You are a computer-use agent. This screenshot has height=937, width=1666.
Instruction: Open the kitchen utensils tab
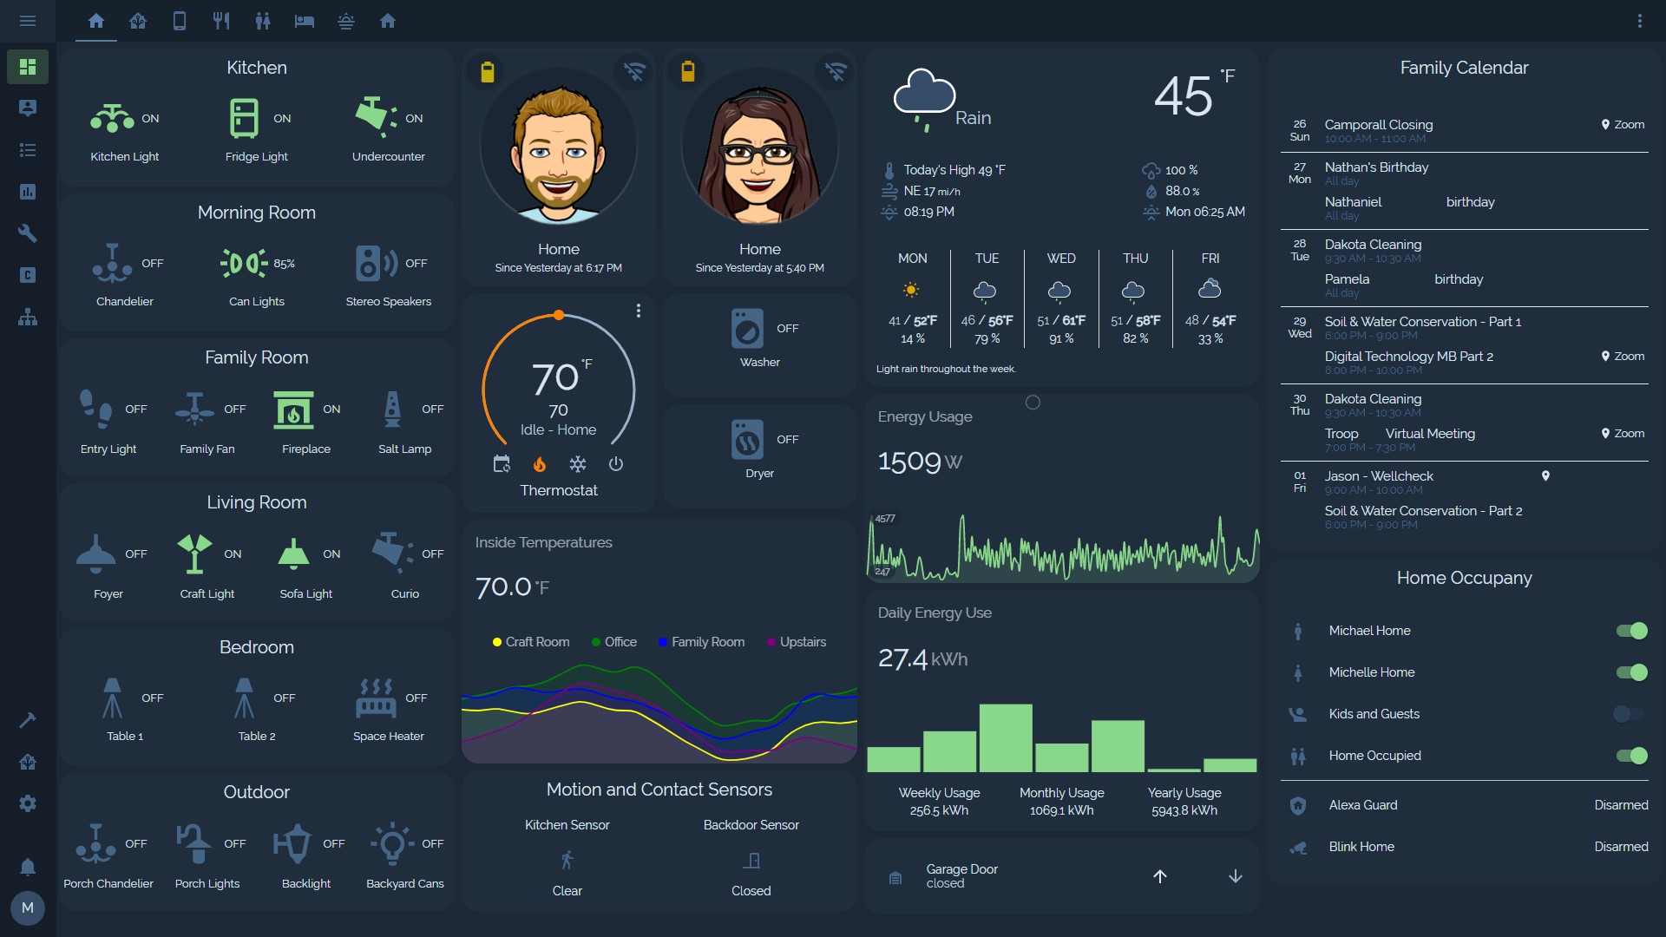click(x=221, y=21)
